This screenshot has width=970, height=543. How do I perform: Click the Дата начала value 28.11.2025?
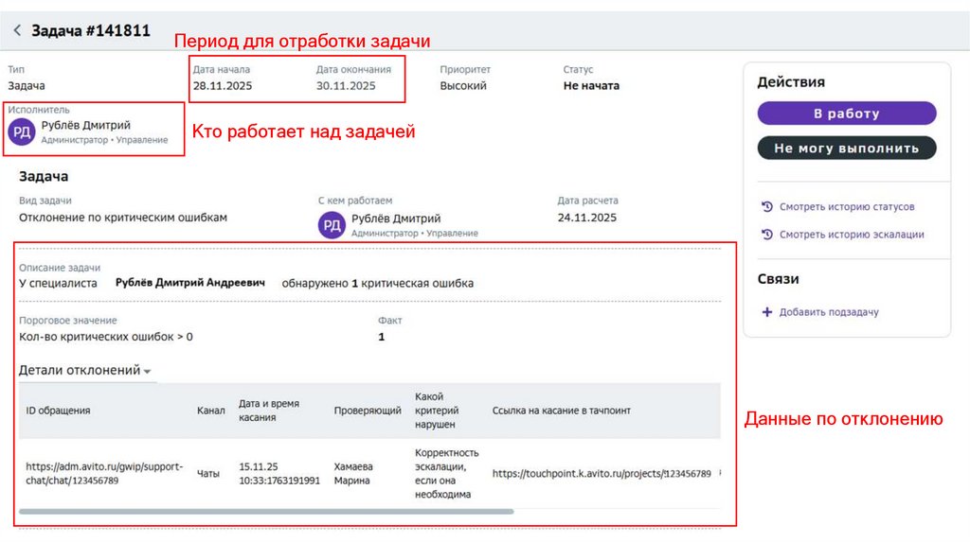pos(222,86)
